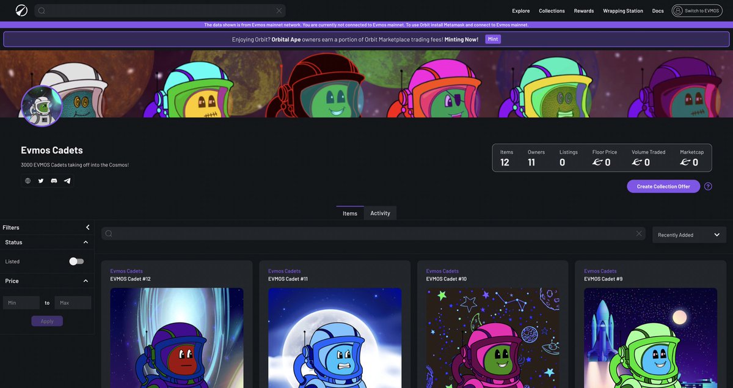The height and width of the screenshot is (388, 733).
Task: Switch to the Activity tab
Action: tap(380, 213)
